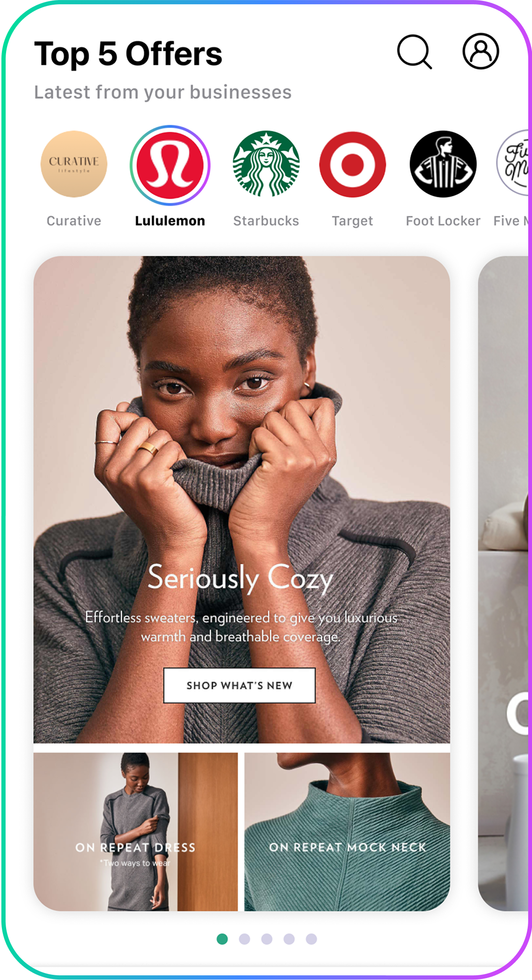Click the Shop What's New button
532x980 pixels.
pyautogui.click(x=239, y=685)
